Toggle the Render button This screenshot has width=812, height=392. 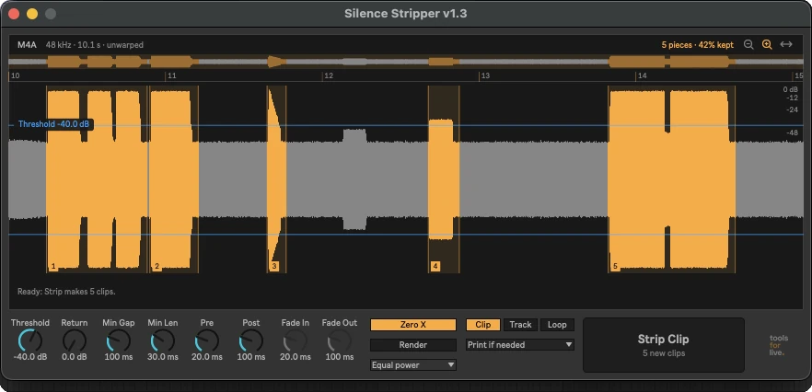(413, 345)
